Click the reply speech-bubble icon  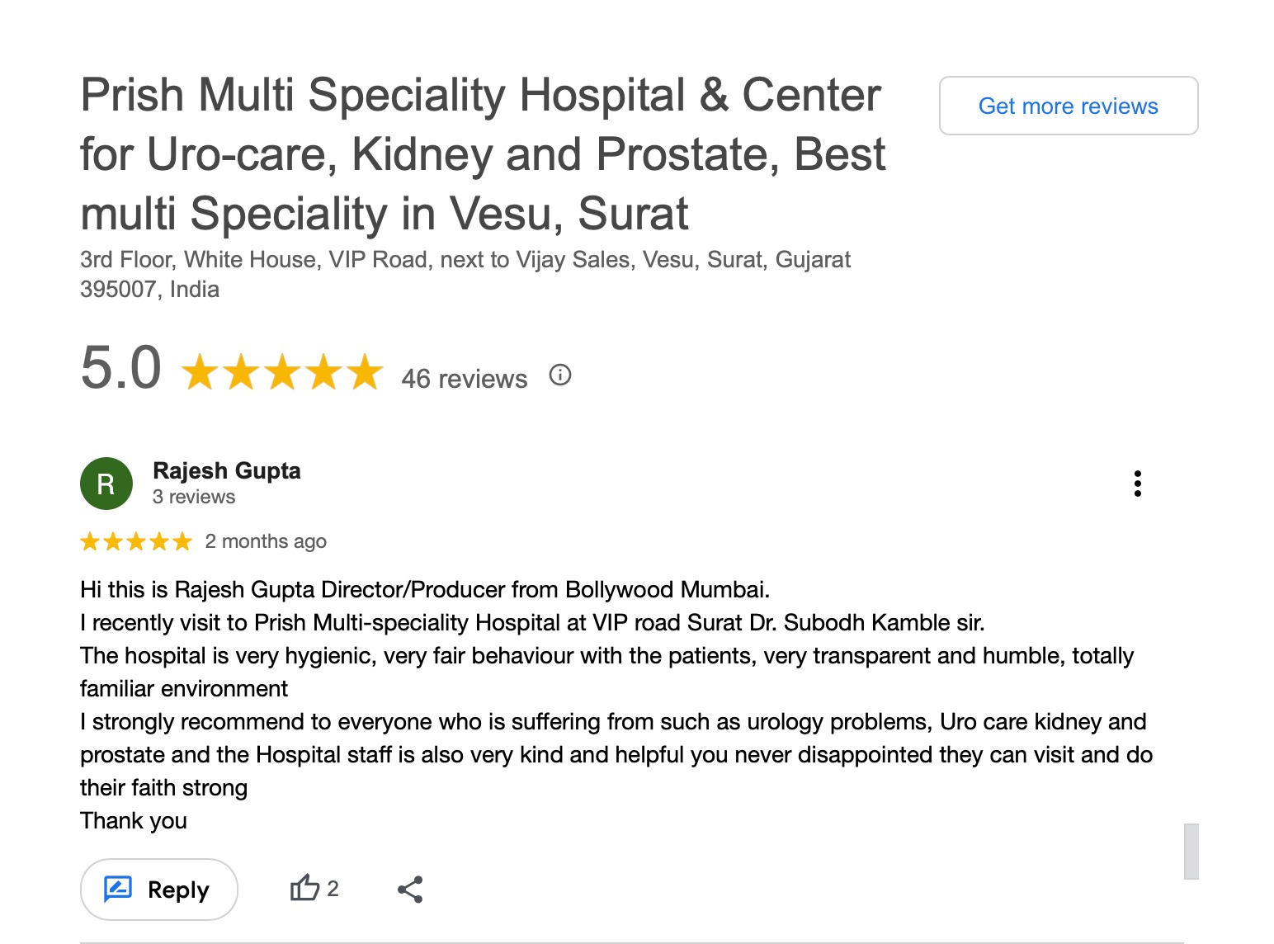point(118,890)
